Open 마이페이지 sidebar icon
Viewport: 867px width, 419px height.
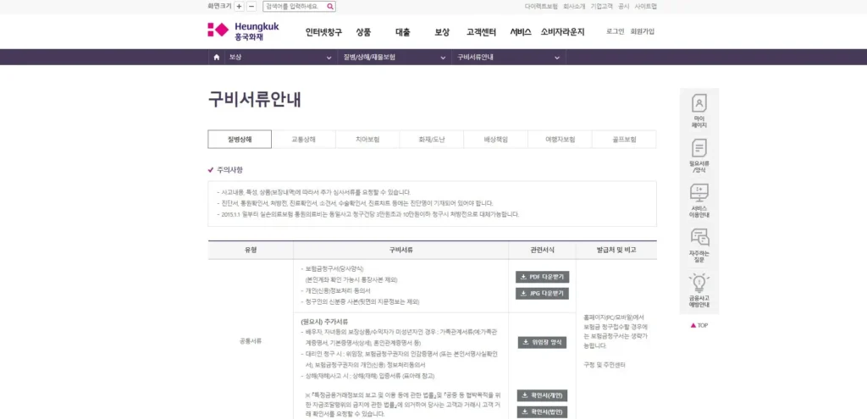(x=699, y=111)
